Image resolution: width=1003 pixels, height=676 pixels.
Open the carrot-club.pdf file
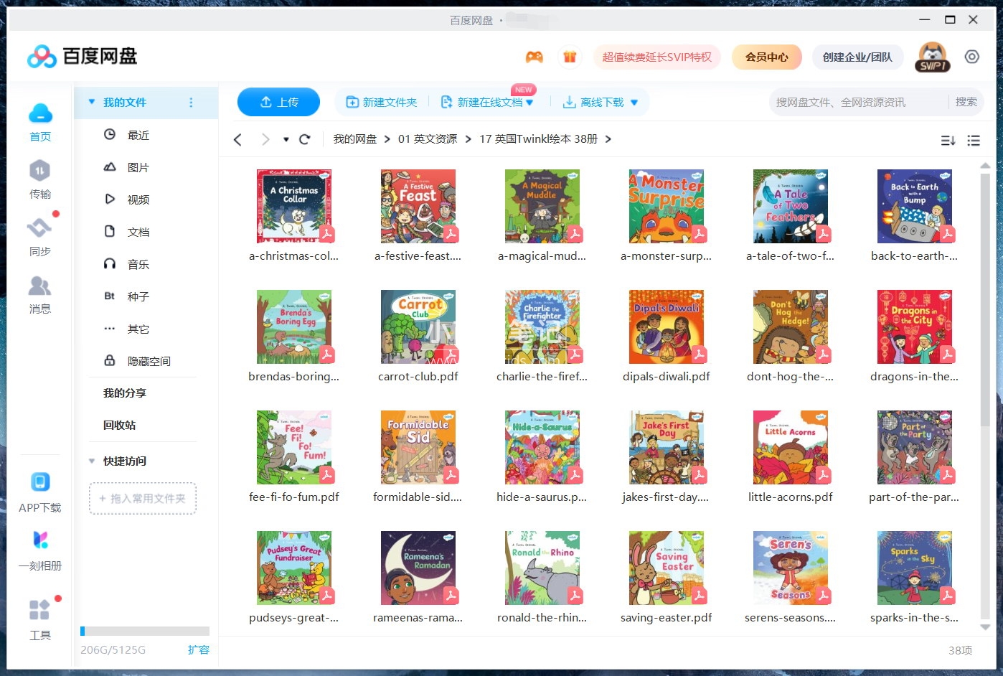[x=418, y=327]
